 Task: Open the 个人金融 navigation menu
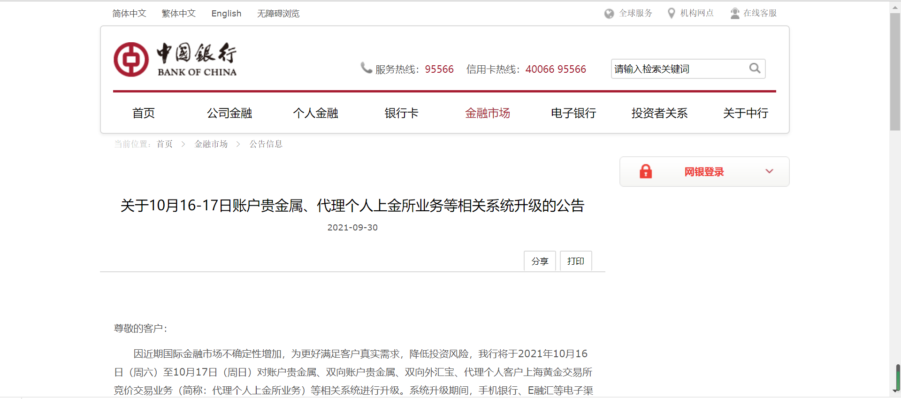click(x=315, y=113)
